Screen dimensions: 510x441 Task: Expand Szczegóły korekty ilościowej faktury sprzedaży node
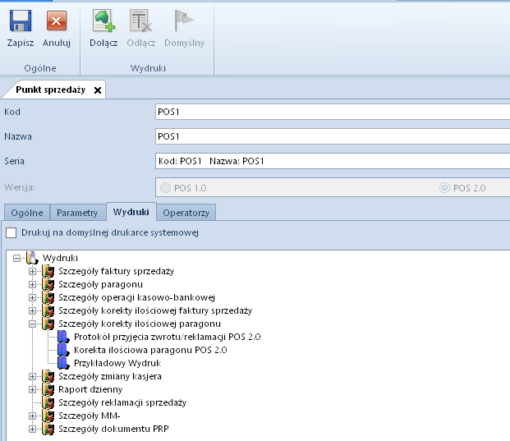tap(32, 311)
